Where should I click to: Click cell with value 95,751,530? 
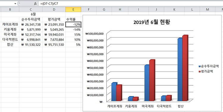(54, 45)
